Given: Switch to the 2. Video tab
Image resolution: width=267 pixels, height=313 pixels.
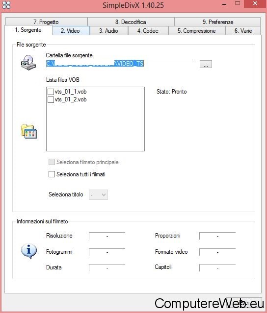Looking at the screenshot, I should point(71,31).
